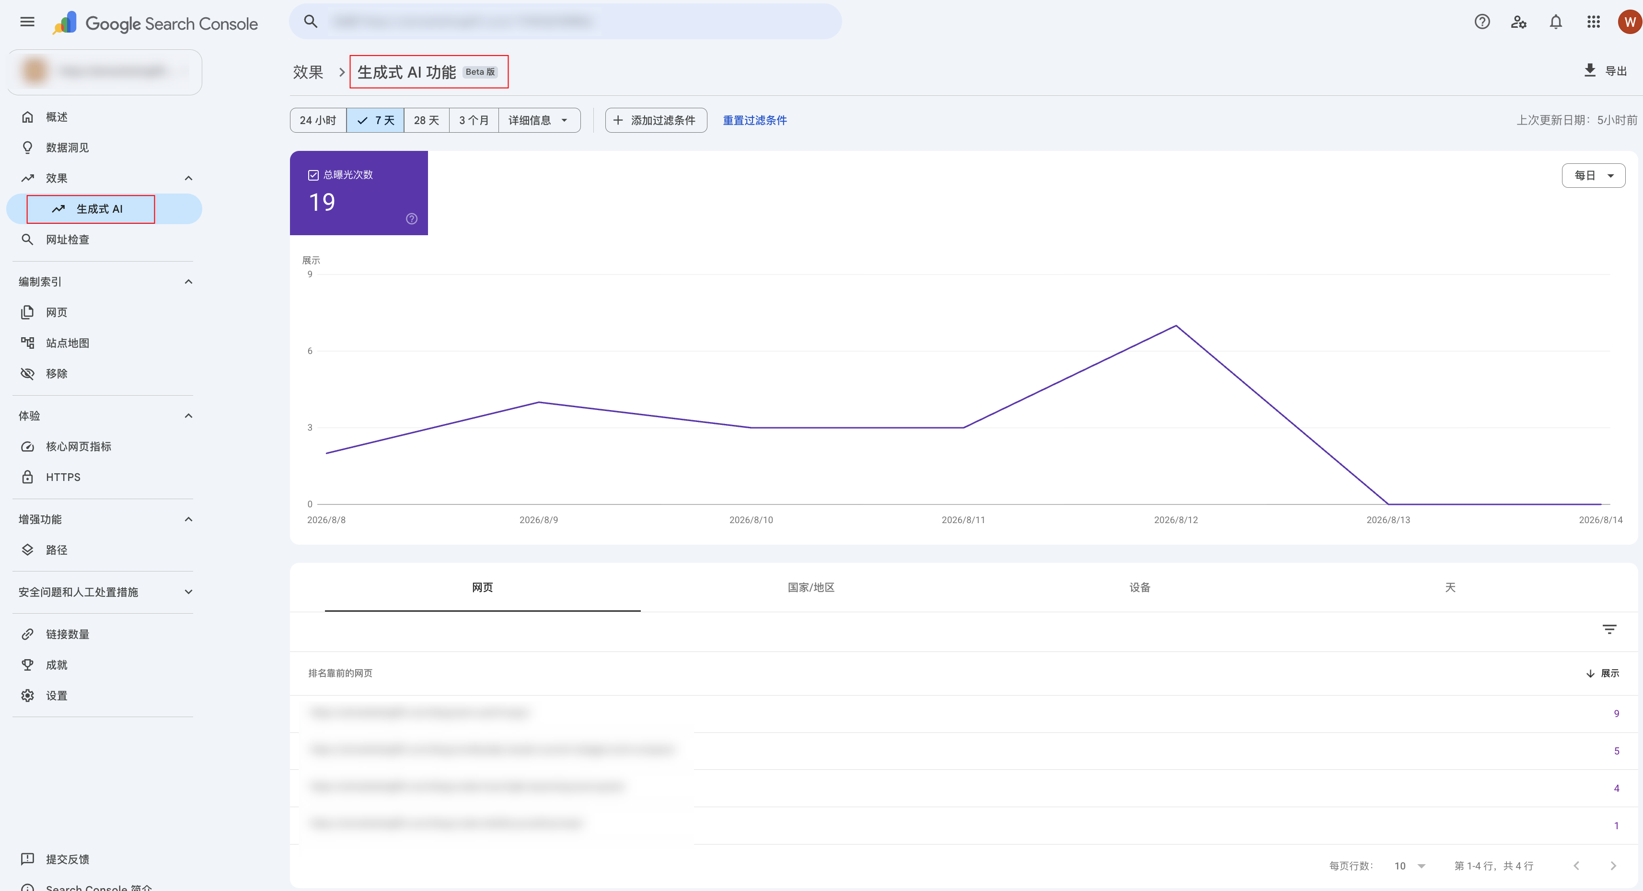Click the page row with 4 impressions
The image size is (1643, 891).
point(963,788)
